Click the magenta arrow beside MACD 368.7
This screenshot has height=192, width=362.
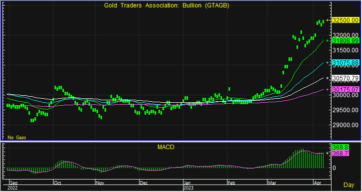point(327,153)
